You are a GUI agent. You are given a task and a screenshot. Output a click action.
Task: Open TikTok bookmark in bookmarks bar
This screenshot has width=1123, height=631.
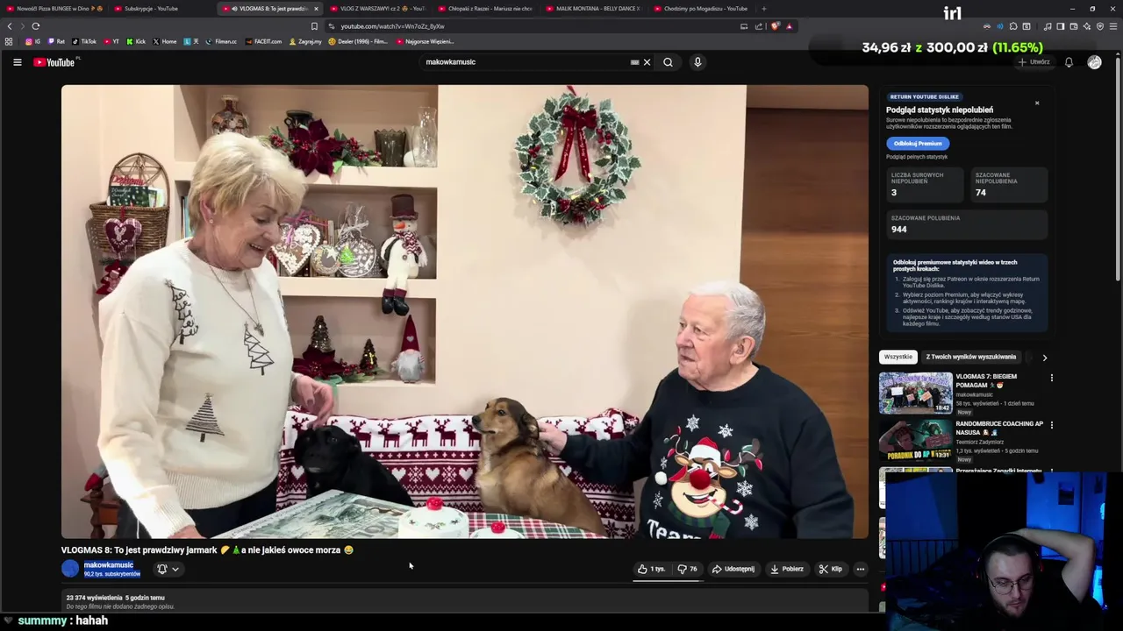point(84,41)
